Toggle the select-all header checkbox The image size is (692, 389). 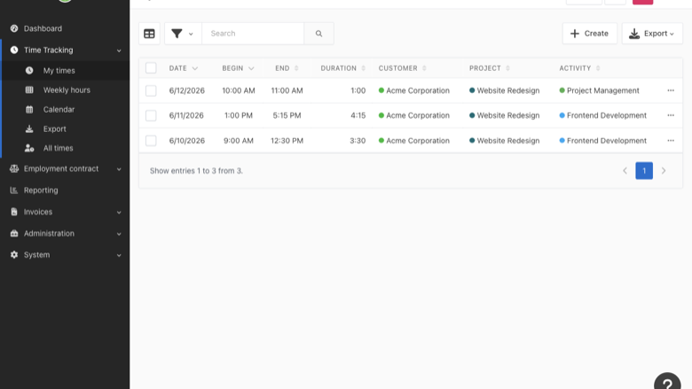pyautogui.click(x=151, y=68)
